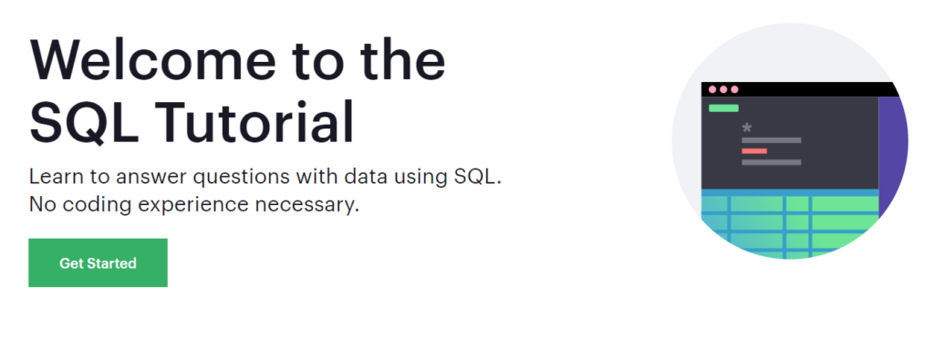Click the word 'SQL' in the subtitle sentence
Screen dimensions: 934x349
476,177
